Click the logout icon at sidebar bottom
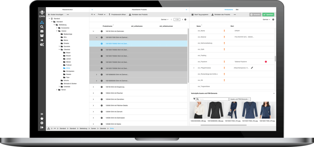The height and width of the screenshot is (147, 314). (x=42, y=127)
